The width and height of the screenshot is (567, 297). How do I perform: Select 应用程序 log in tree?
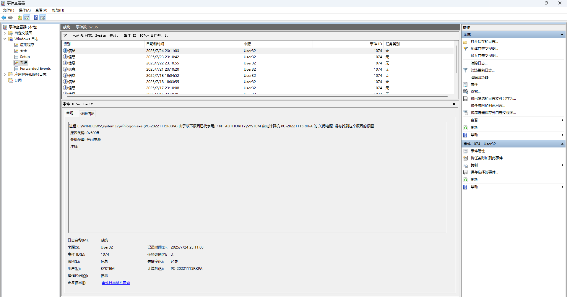click(27, 45)
